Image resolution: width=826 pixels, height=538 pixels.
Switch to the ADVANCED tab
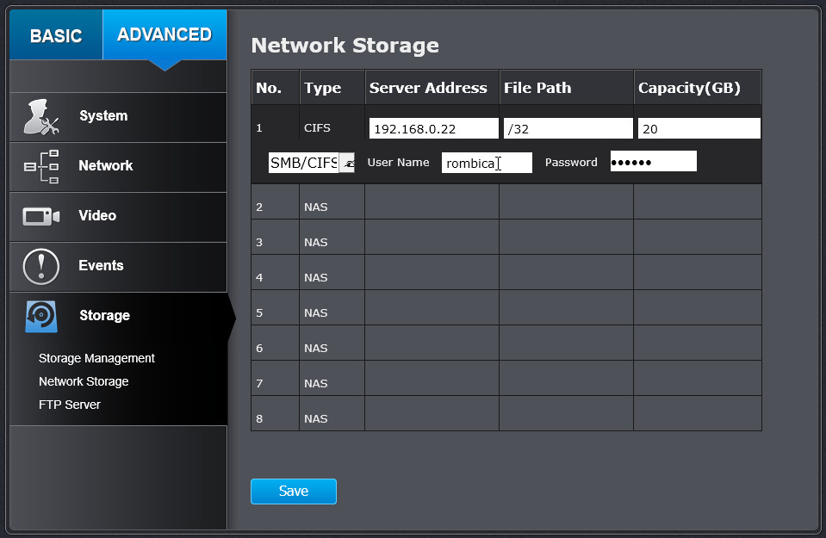pyautogui.click(x=165, y=35)
